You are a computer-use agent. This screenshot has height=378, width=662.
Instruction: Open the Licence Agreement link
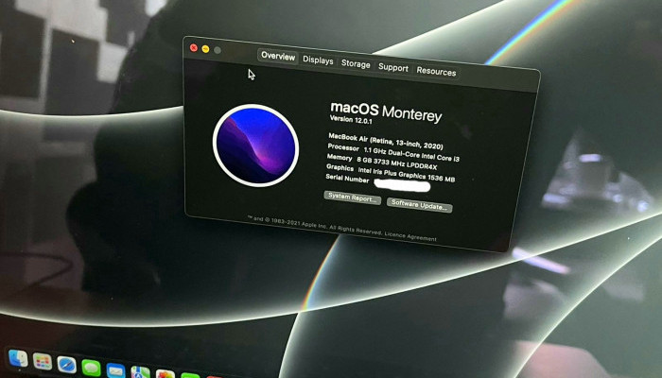pyautogui.click(x=410, y=236)
